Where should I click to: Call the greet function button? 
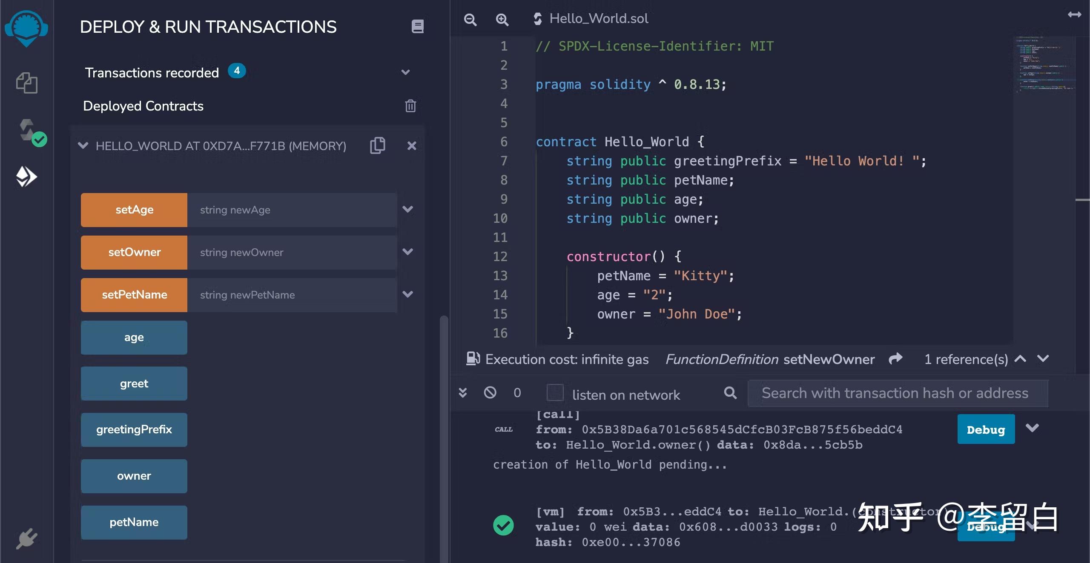(134, 384)
